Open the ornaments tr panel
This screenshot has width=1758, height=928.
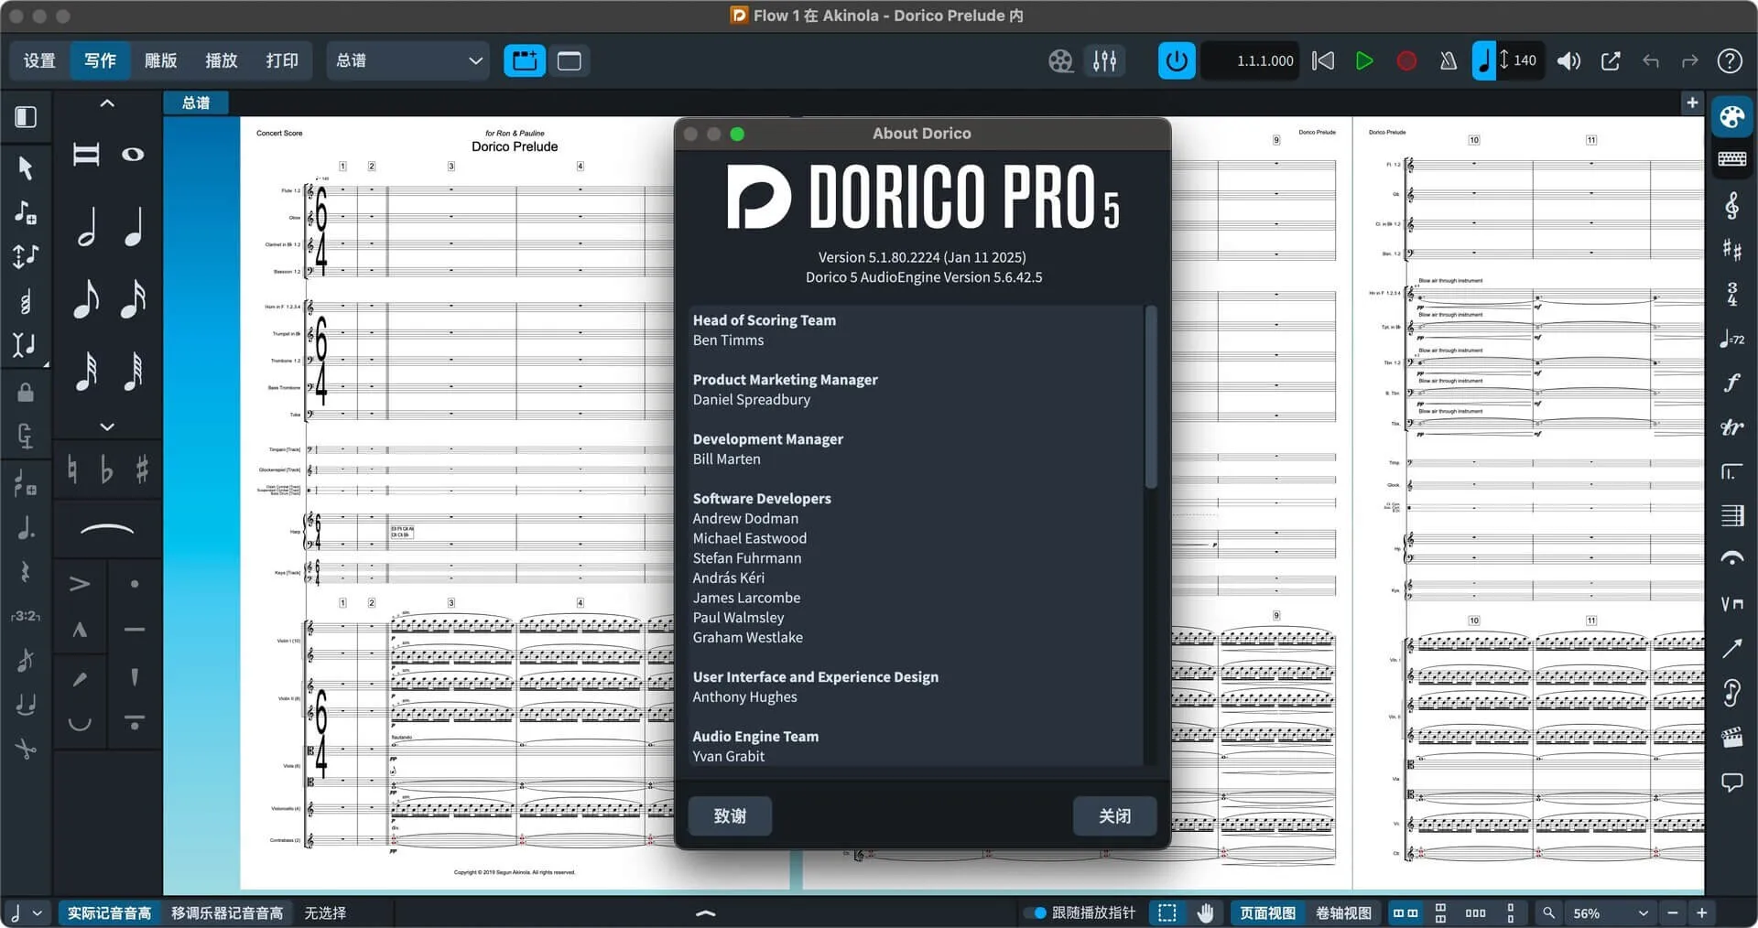[1731, 427]
